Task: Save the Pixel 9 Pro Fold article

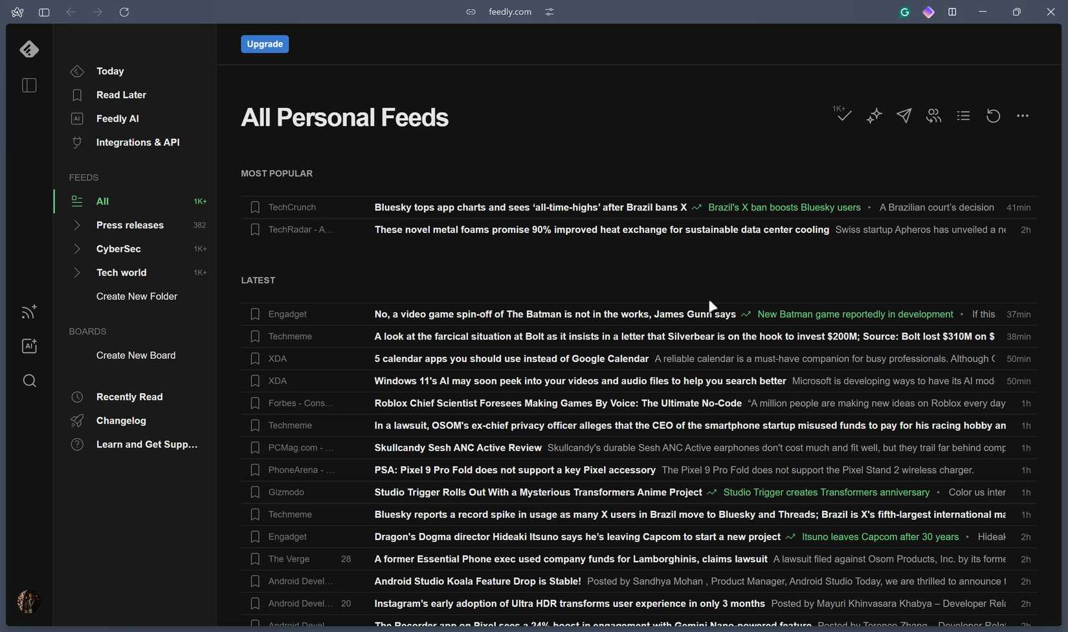Action: point(255,470)
